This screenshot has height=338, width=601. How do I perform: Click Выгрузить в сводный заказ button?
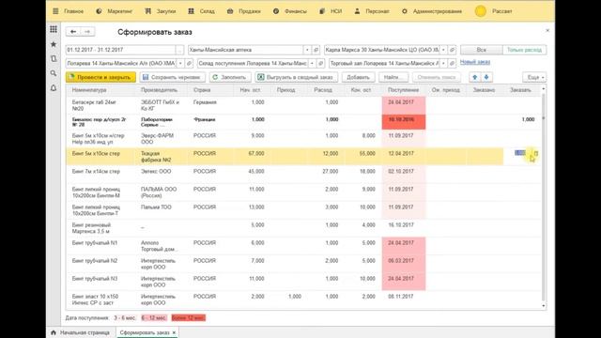tap(297, 77)
